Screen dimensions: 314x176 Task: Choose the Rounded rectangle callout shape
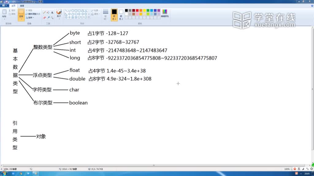[x=79, y=17]
